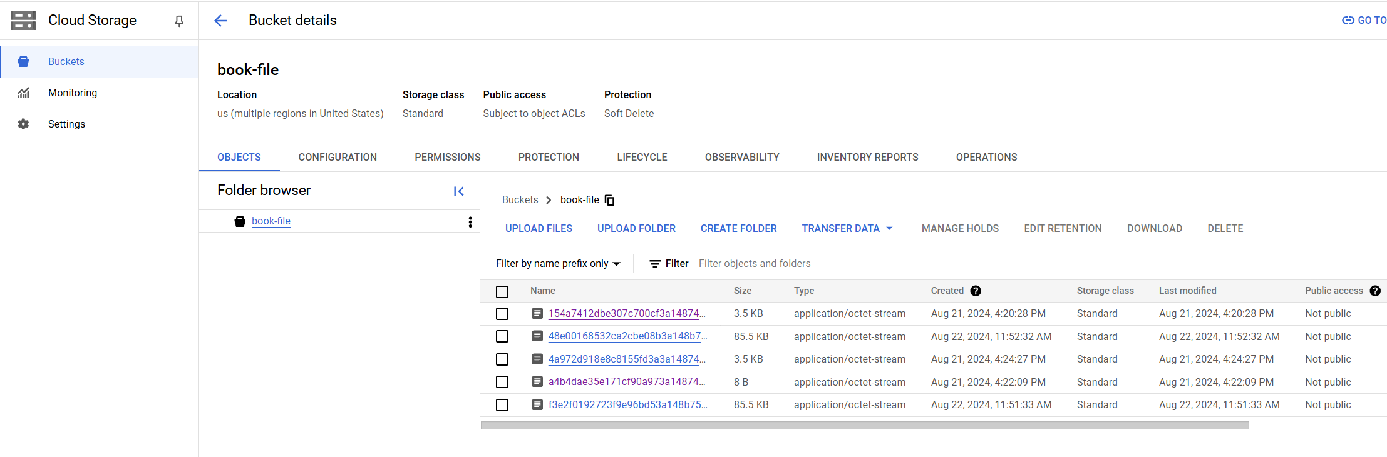Click the Type column header

[804, 291]
